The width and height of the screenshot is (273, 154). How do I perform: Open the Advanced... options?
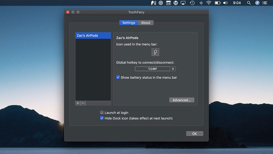182,100
